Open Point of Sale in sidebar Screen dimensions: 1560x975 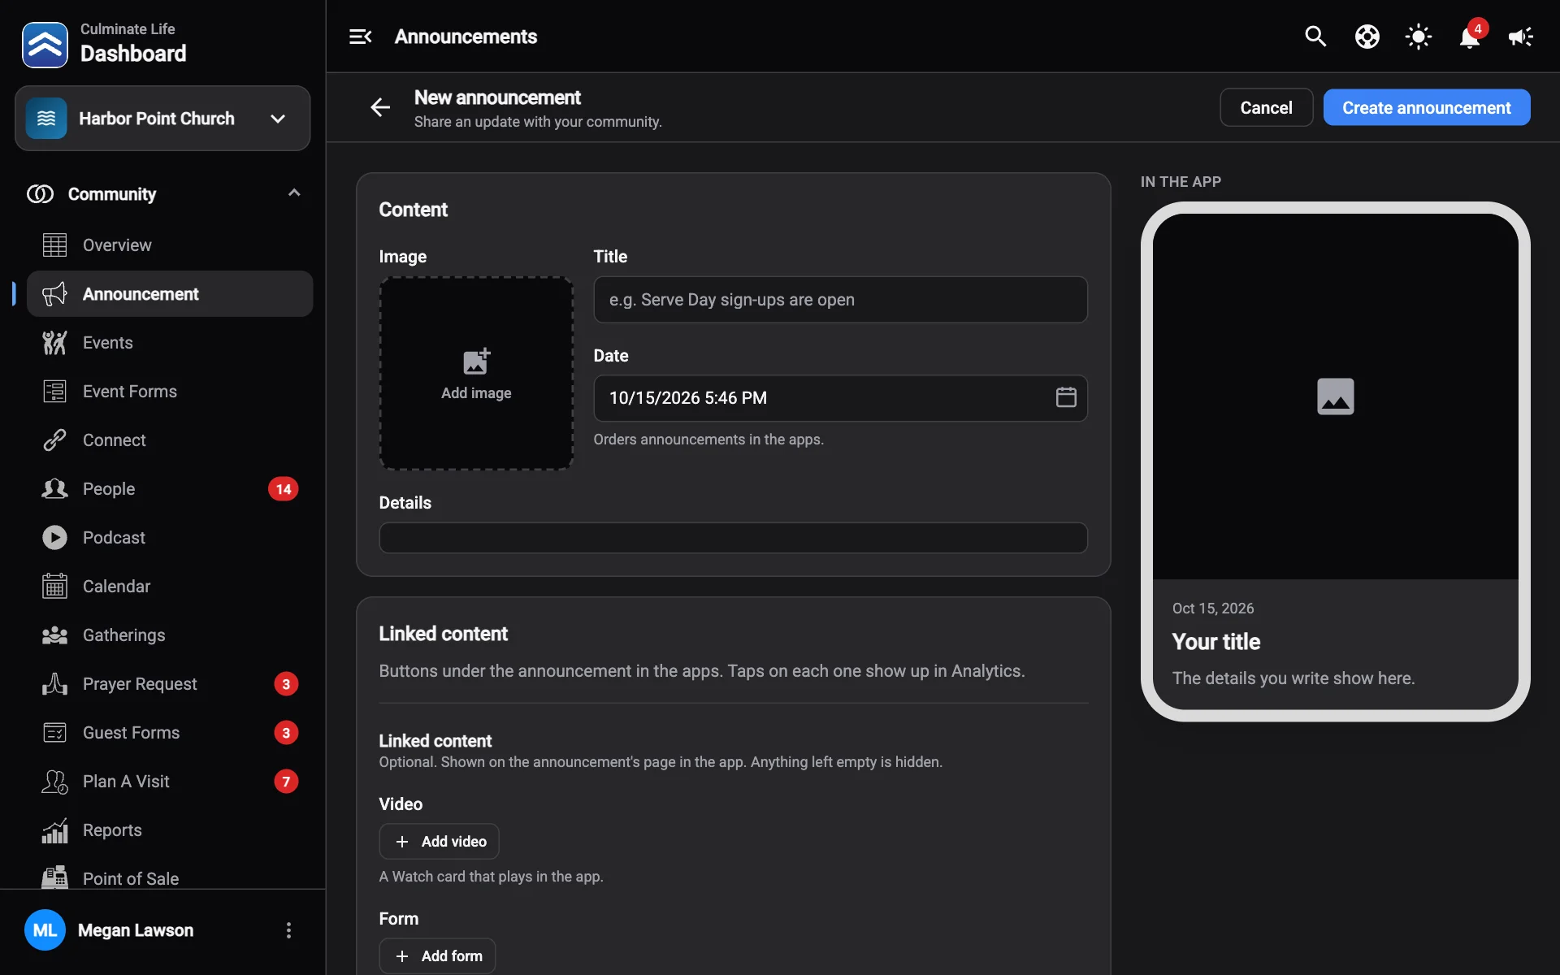[x=170, y=876]
